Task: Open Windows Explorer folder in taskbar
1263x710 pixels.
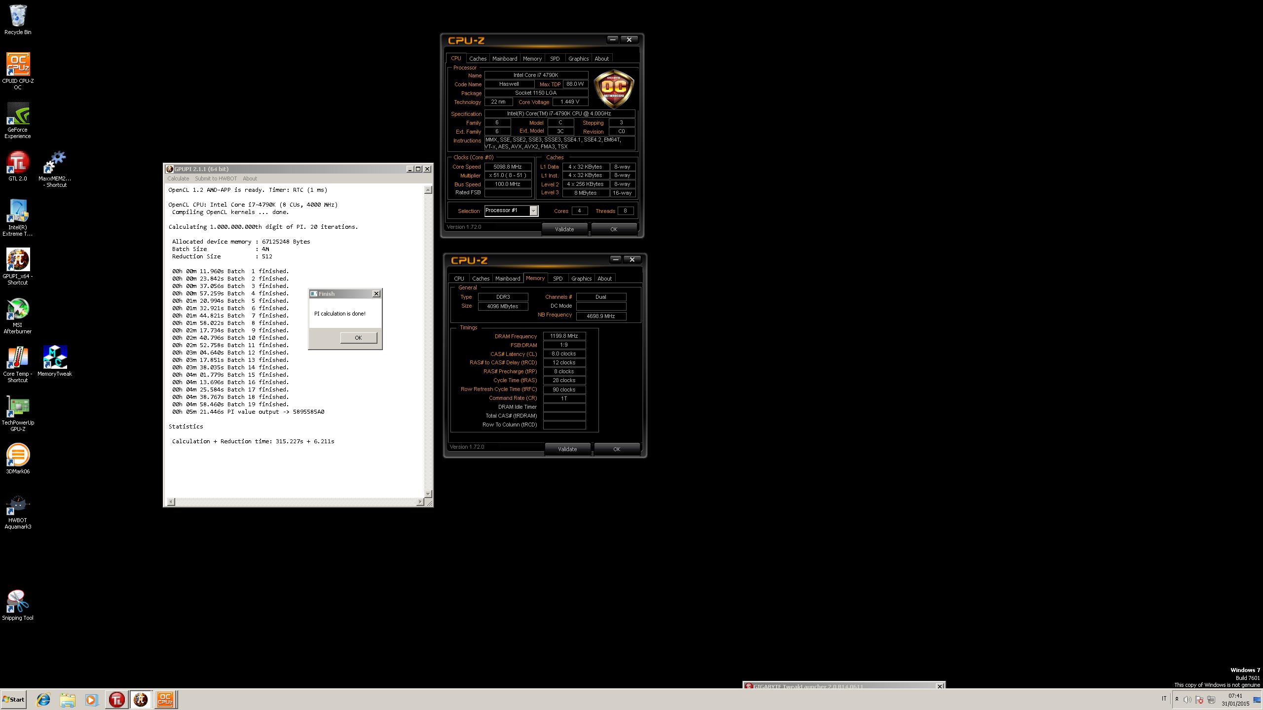Action: (68, 700)
